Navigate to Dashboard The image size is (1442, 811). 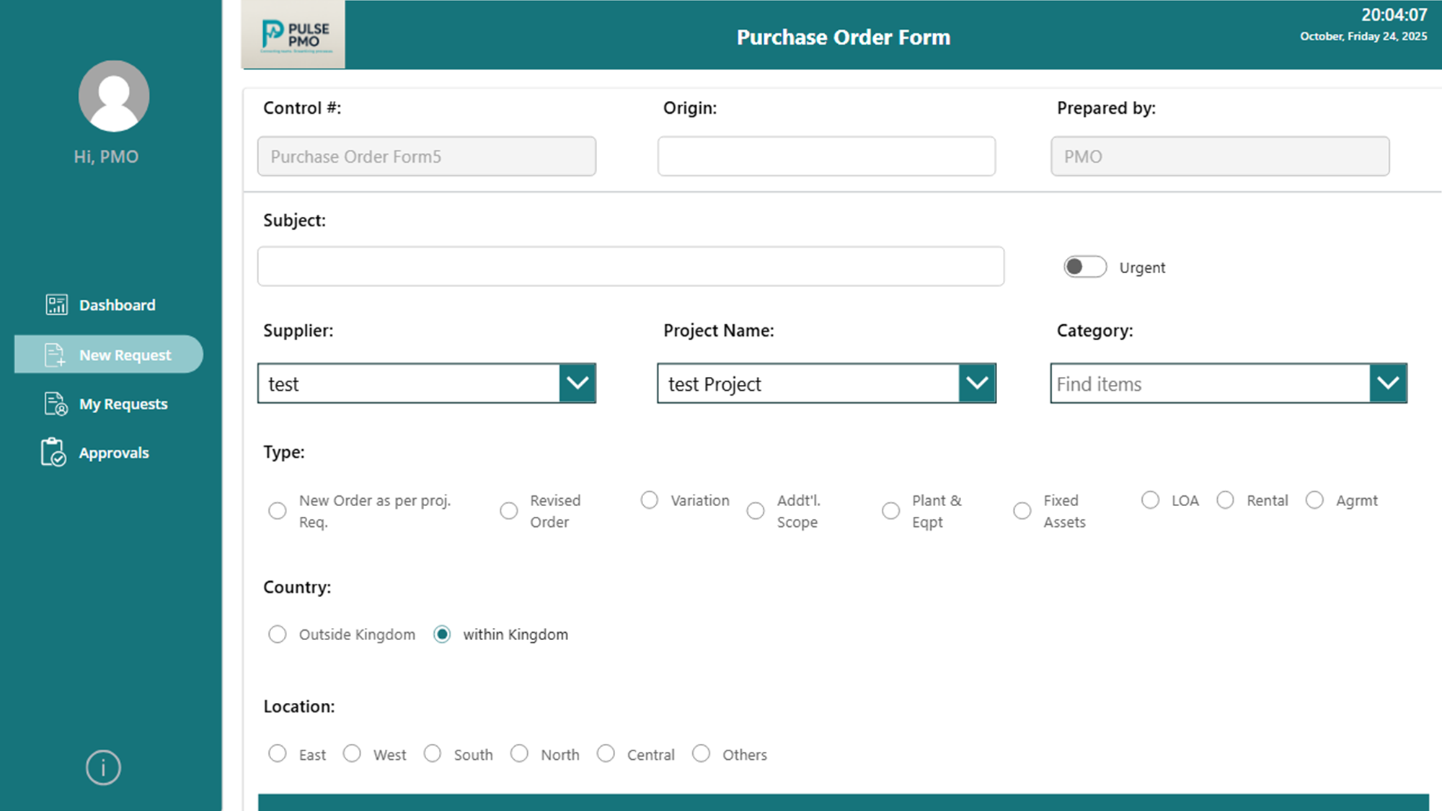(x=117, y=305)
